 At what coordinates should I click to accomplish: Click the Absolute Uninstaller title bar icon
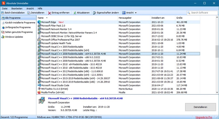(3, 3)
